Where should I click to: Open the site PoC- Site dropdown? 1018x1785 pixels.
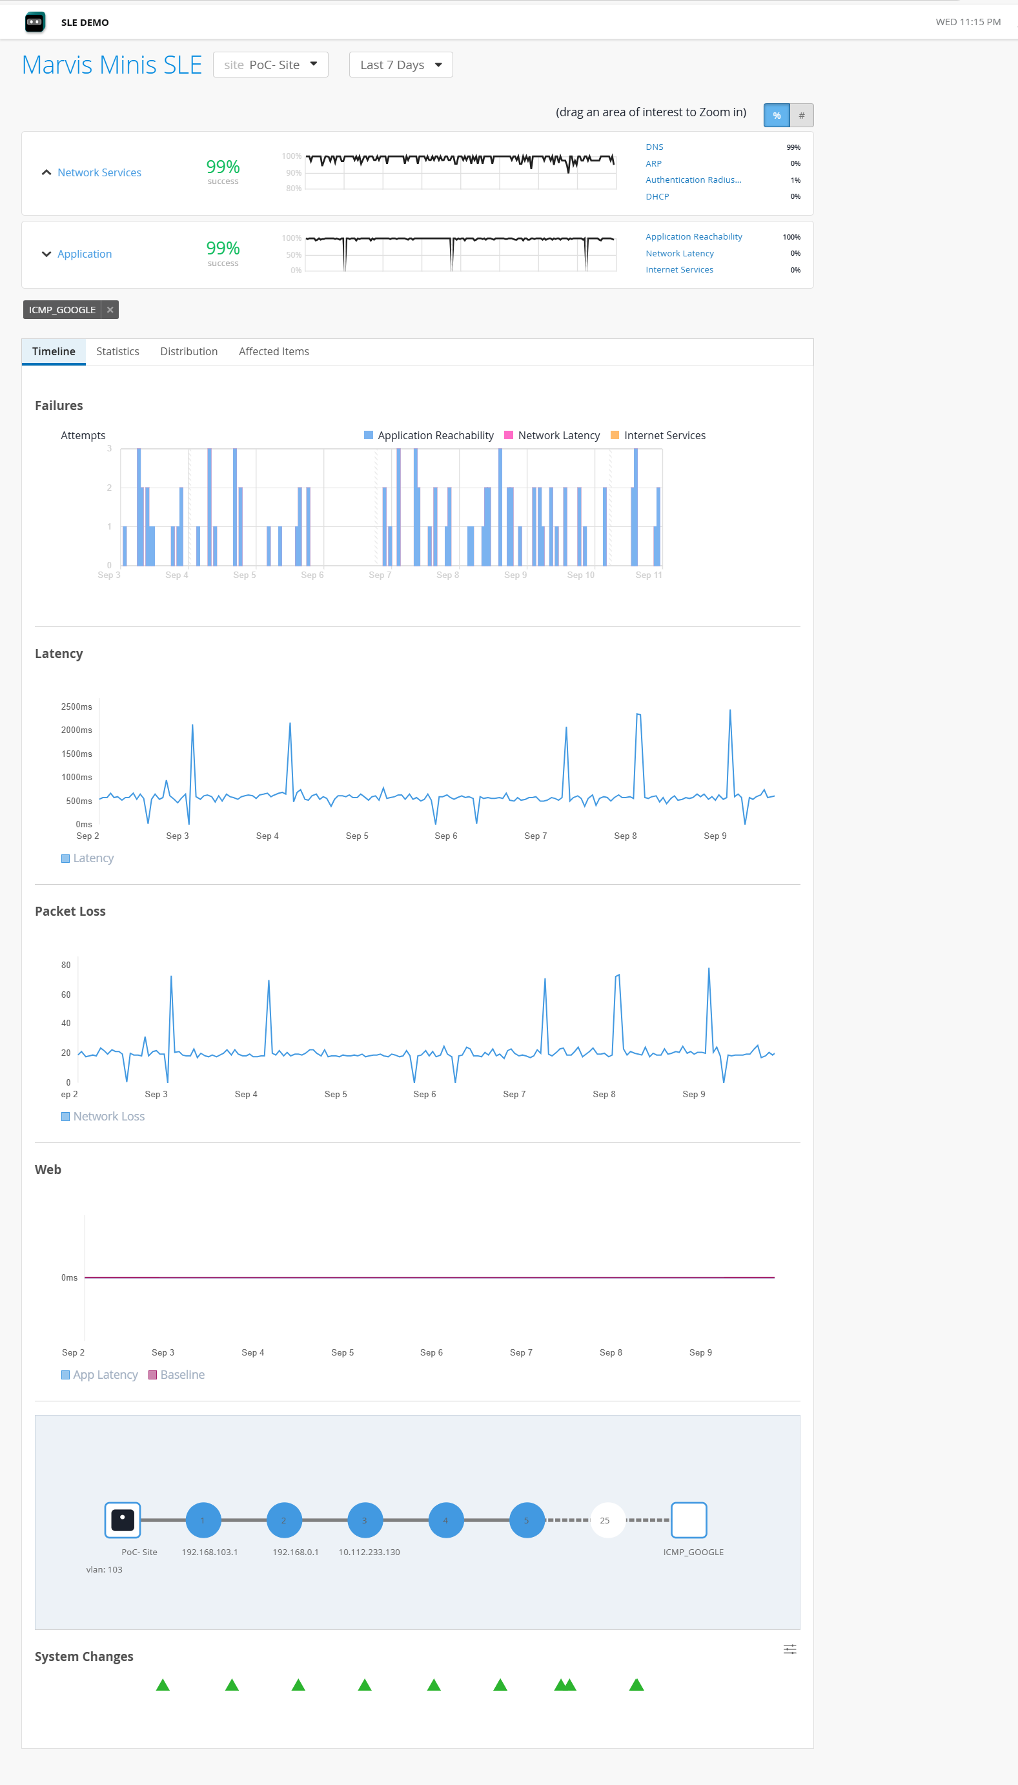pyautogui.click(x=270, y=65)
